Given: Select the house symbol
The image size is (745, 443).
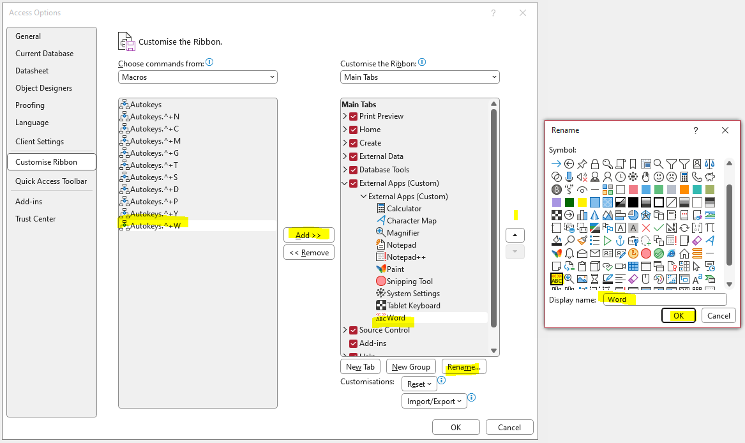Looking at the screenshot, I should coord(684,254).
